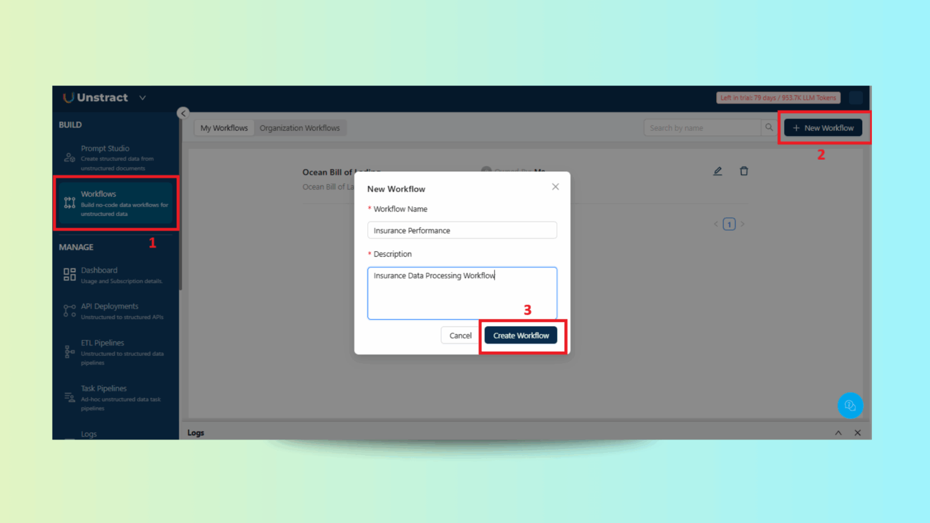
Task: Cancel the New Workflow dialog
Action: coord(460,335)
